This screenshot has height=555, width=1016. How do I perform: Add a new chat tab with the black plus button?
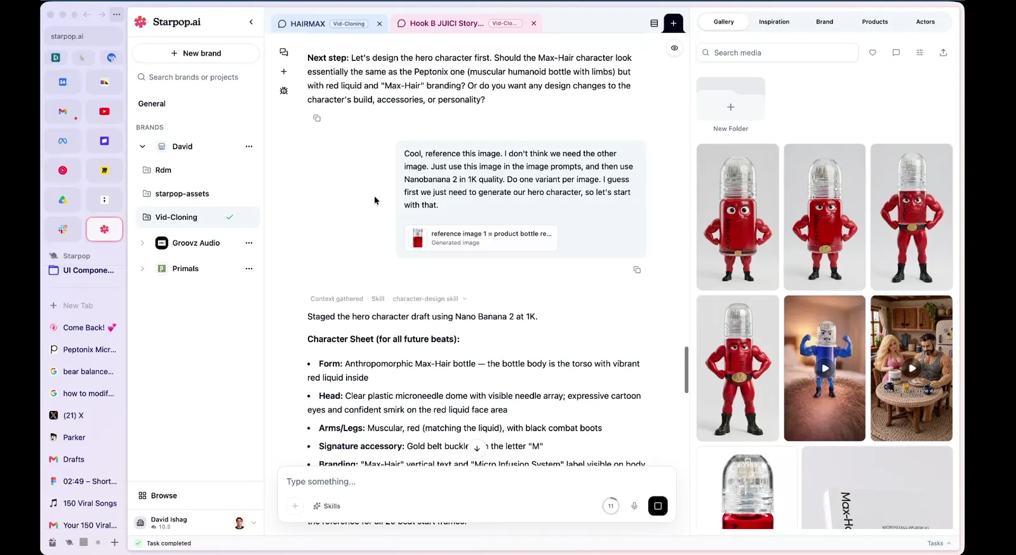coord(673,23)
